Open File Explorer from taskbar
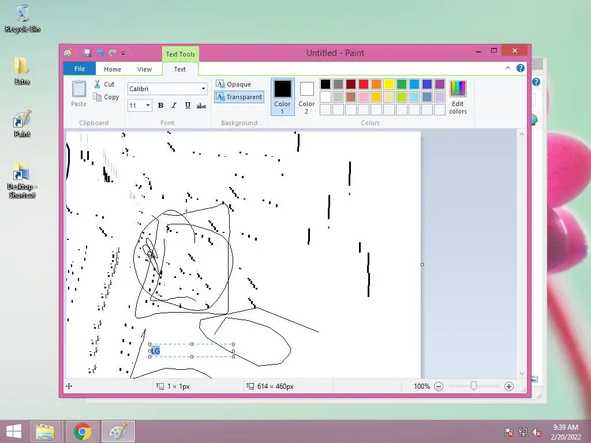591x443 pixels. pos(45,431)
